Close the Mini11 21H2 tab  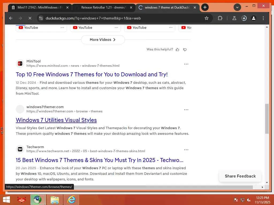coord(67,7)
